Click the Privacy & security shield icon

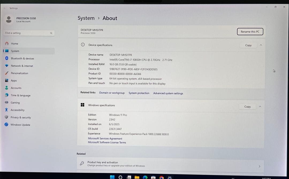6,117
